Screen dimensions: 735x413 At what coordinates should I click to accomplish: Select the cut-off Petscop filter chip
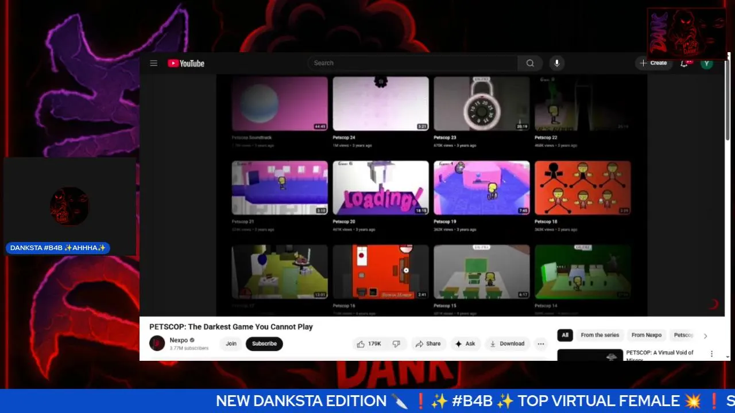(683, 335)
